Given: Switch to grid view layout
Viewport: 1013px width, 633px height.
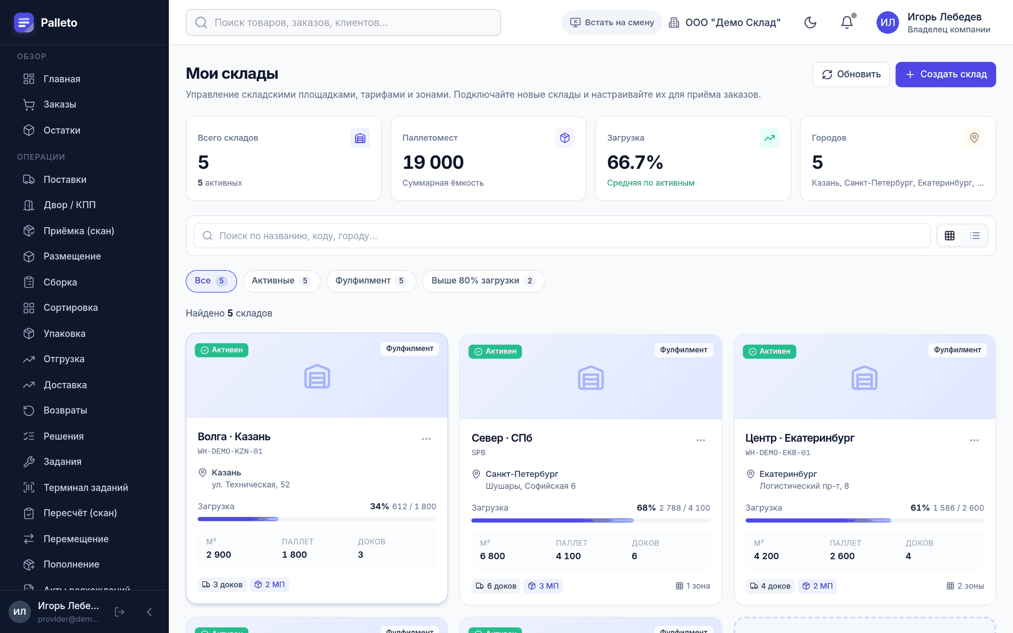Looking at the screenshot, I should pos(950,236).
